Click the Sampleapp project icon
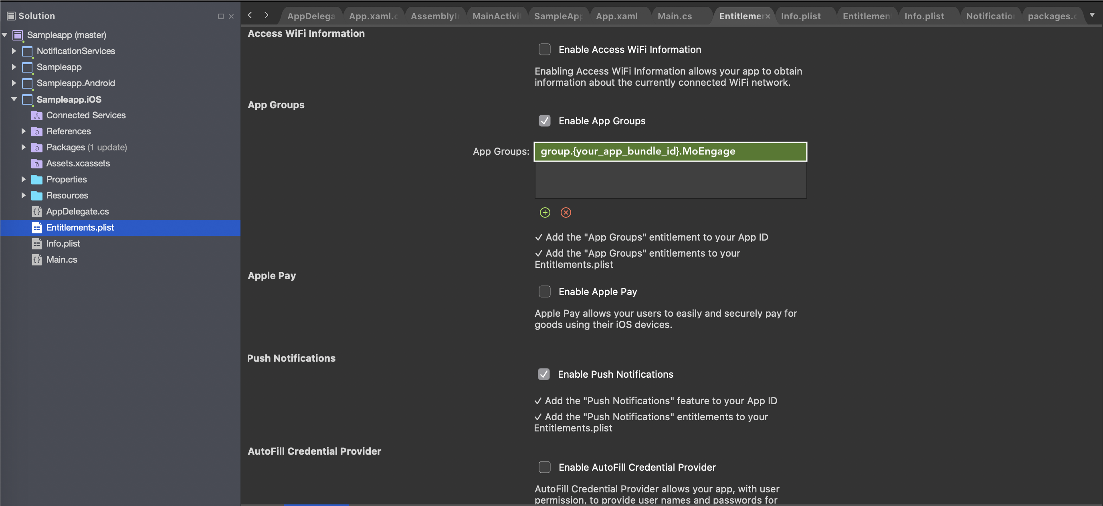The image size is (1103, 506). [x=27, y=67]
